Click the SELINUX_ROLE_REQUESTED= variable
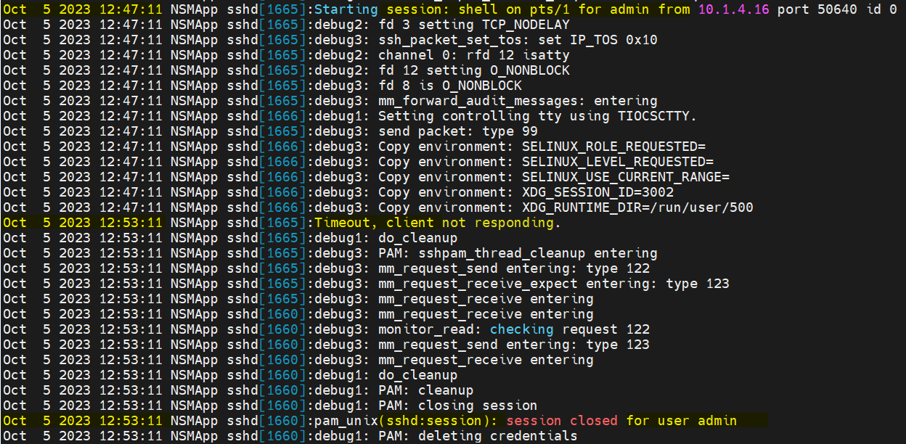906x444 pixels. click(614, 147)
